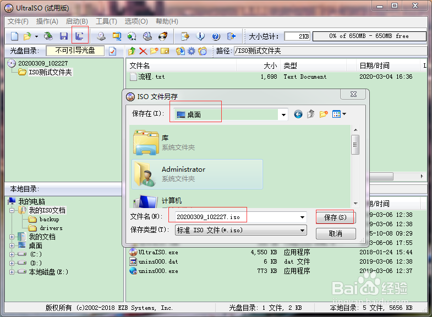Click the Reopen/Open CD toolbar icon
This screenshot has height=317, width=432.
48,36
